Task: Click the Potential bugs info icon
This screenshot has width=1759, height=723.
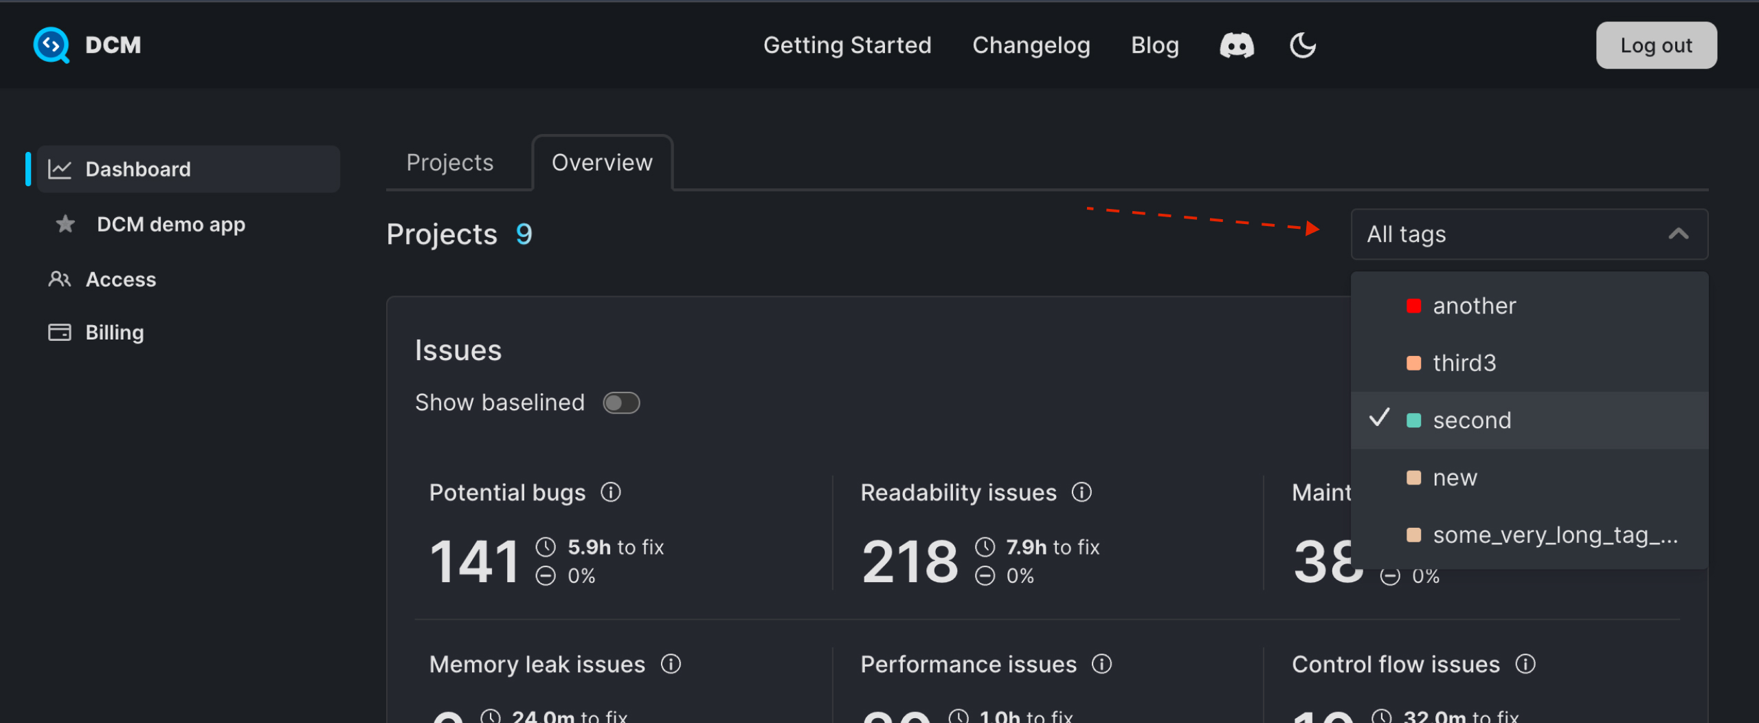Action: (x=610, y=492)
